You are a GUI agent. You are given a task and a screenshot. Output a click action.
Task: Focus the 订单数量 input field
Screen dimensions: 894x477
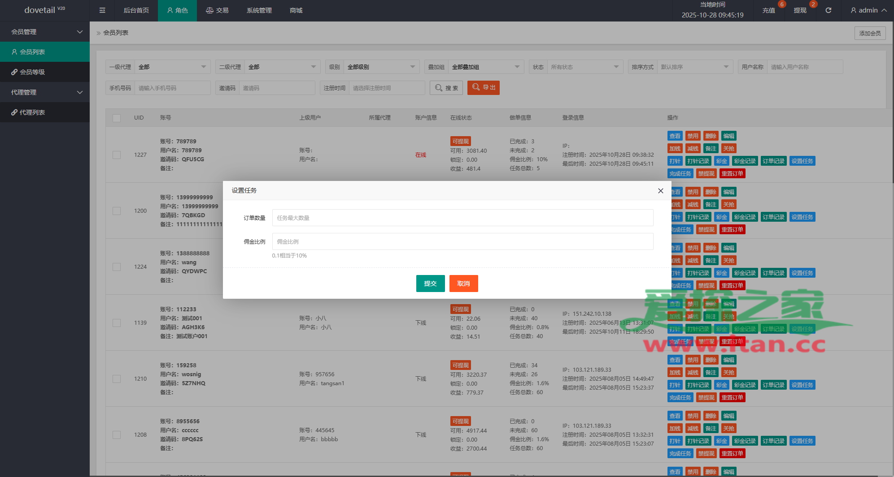point(462,218)
